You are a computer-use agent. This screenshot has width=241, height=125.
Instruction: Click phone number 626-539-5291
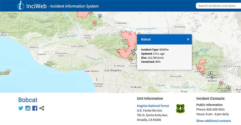215,109
